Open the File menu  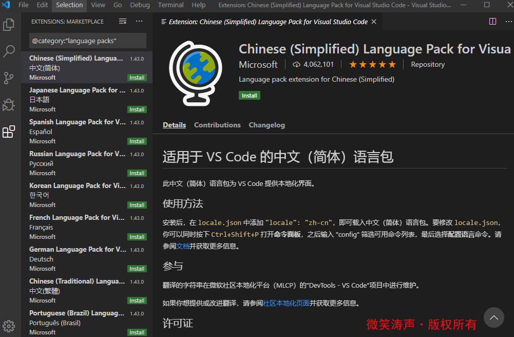[x=23, y=5]
